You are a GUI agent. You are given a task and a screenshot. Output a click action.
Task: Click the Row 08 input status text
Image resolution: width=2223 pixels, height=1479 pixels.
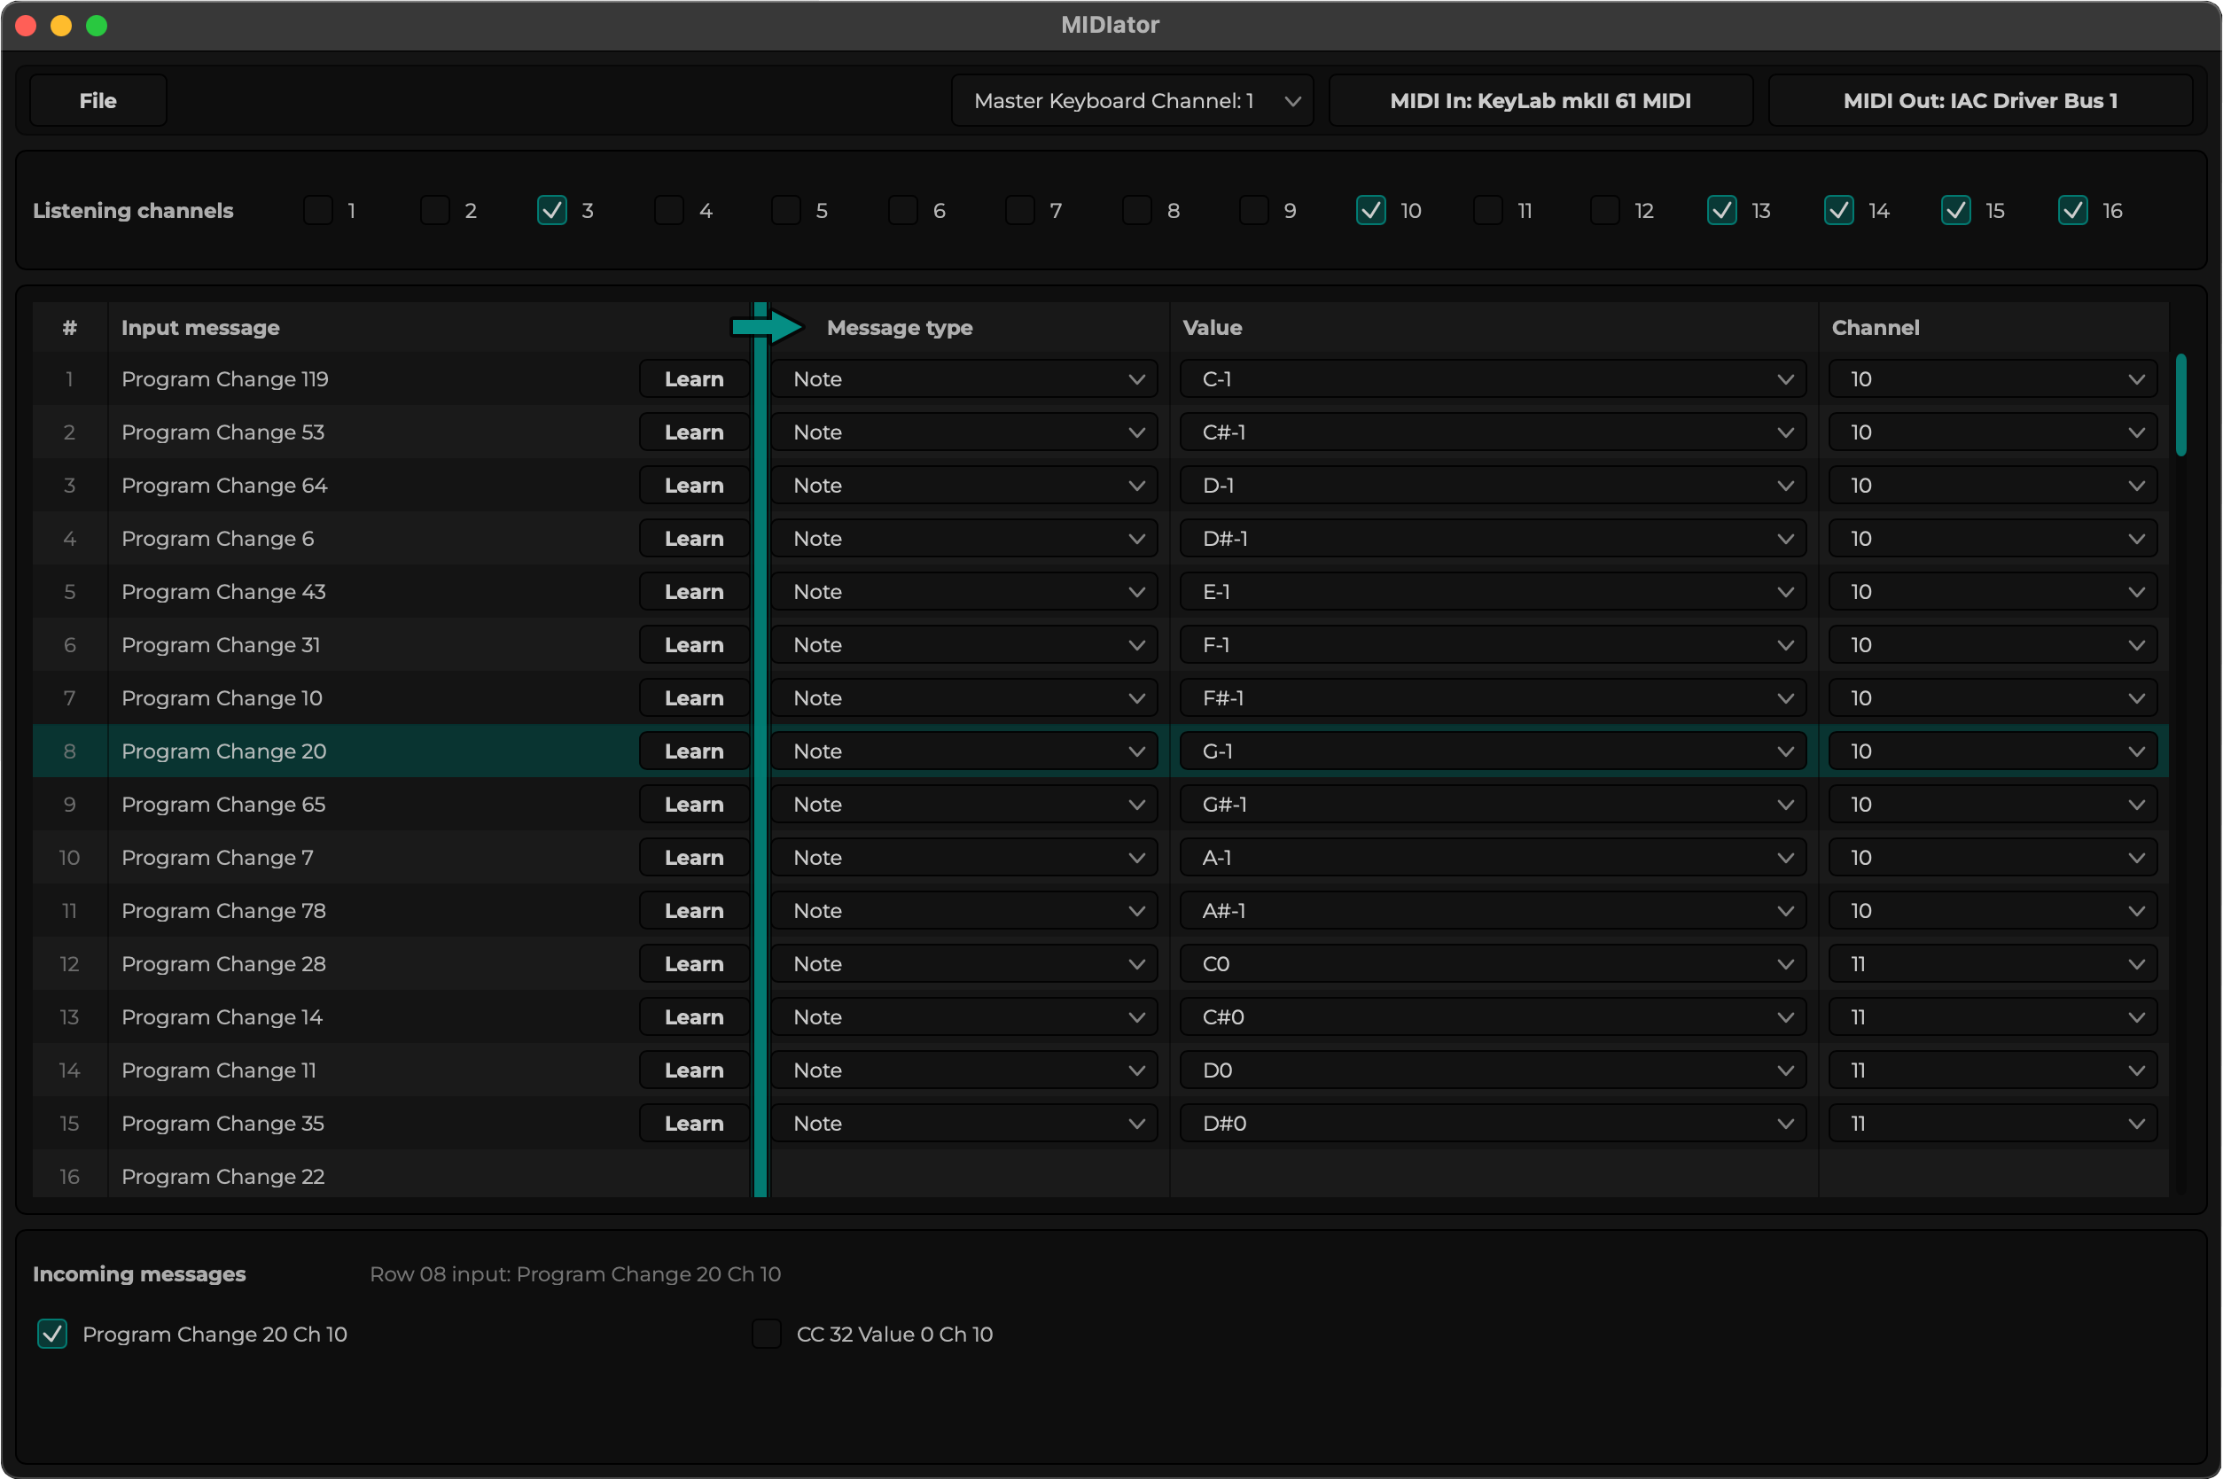(574, 1274)
